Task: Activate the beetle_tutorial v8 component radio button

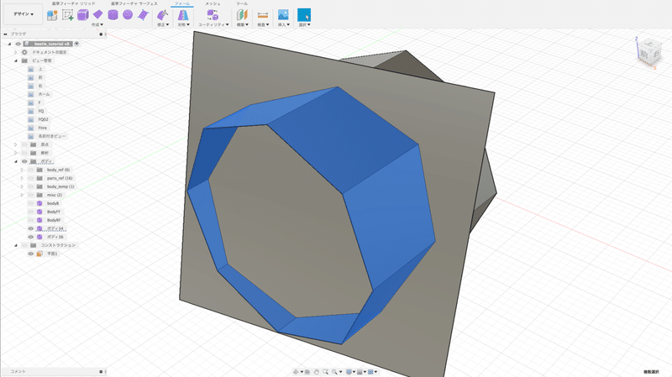Action: point(76,44)
